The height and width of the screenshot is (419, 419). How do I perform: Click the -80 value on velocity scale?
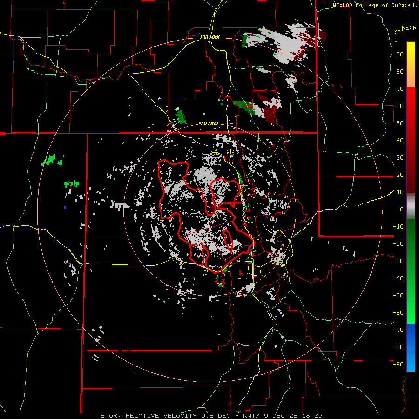398,347
